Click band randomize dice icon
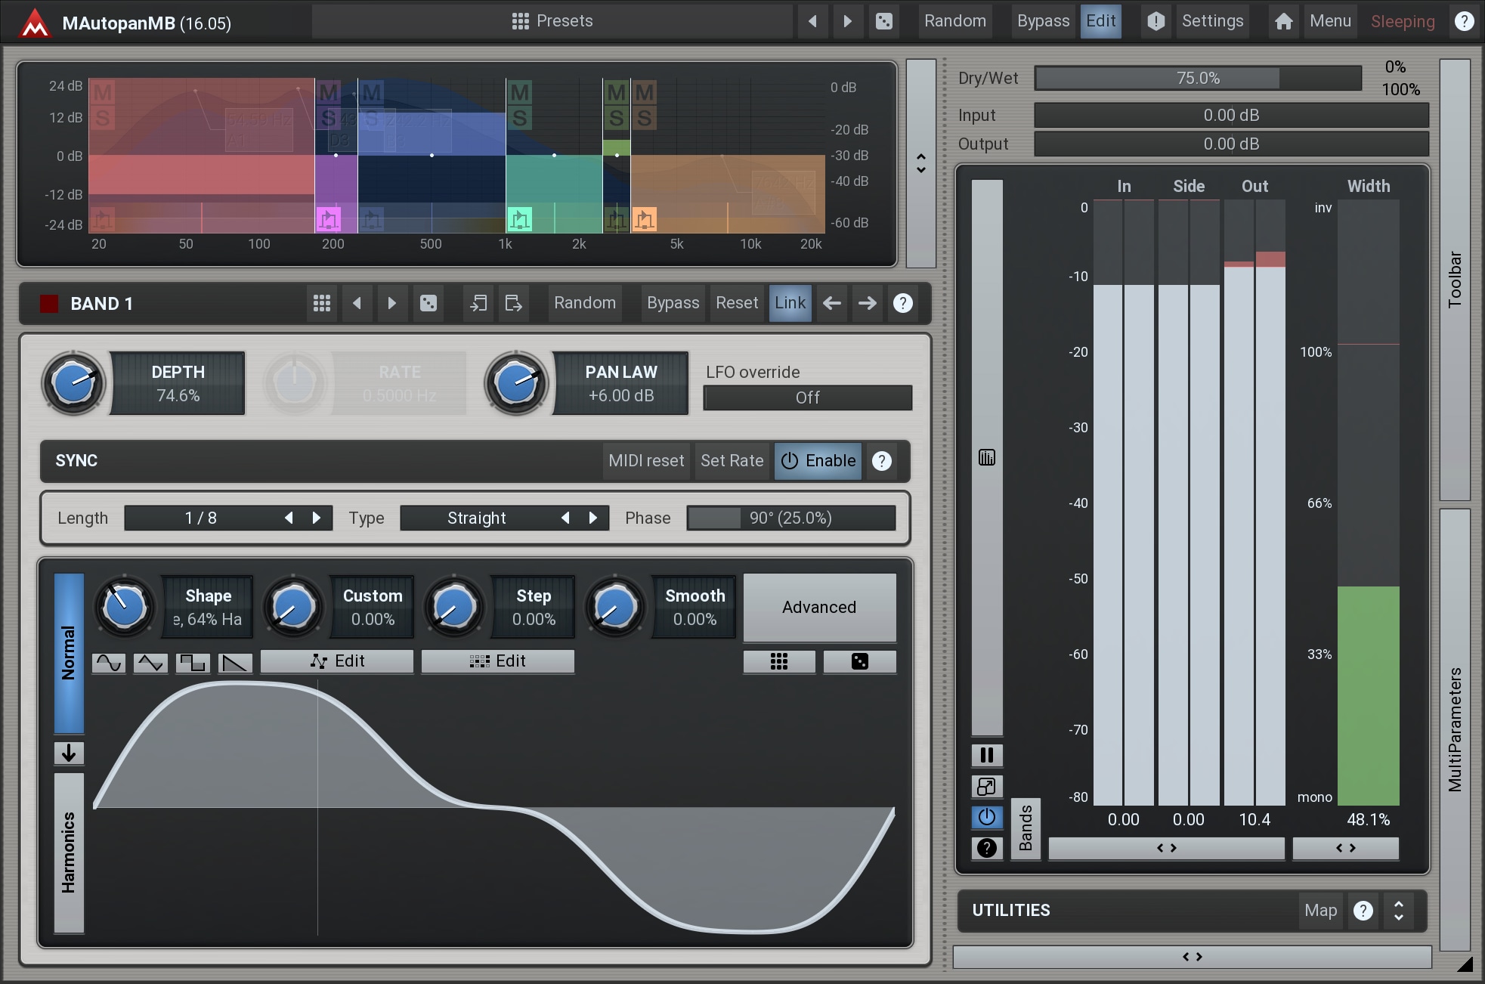Image resolution: width=1485 pixels, height=984 pixels. point(428,303)
